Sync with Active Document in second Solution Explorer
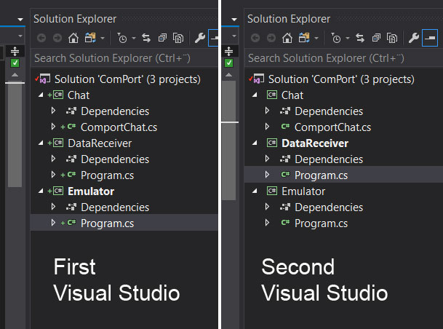443x329 pixels. point(360,38)
